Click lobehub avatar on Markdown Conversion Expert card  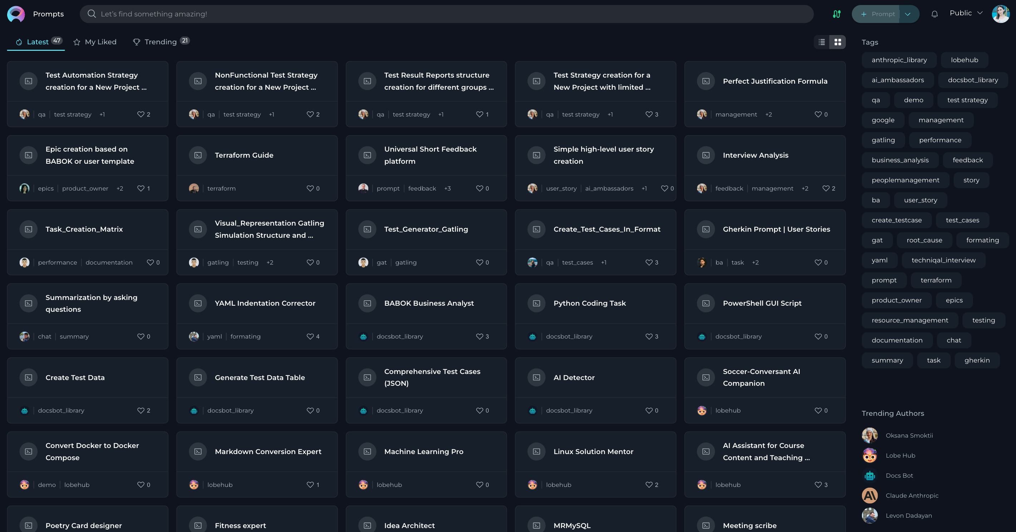[x=194, y=485]
